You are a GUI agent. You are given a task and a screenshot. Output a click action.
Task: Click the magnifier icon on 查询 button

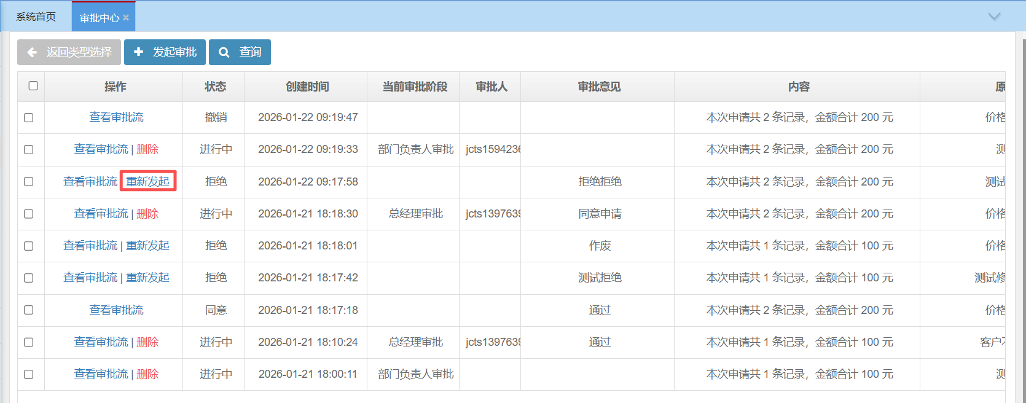click(x=224, y=52)
